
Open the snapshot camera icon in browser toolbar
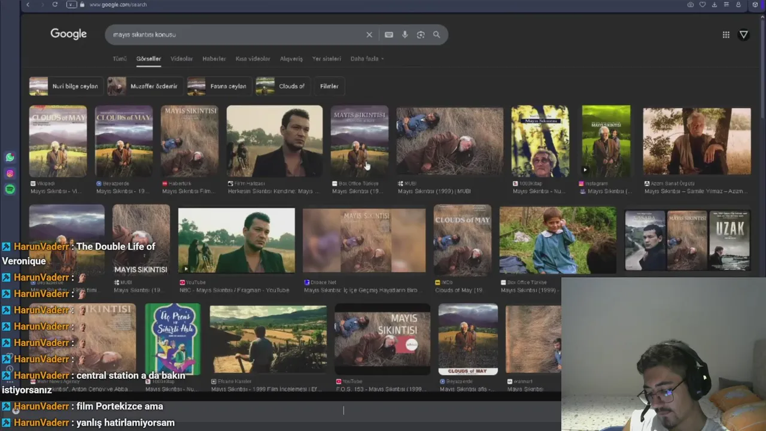pos(691,5)
